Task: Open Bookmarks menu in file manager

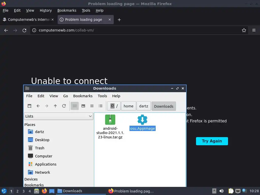Action: (83, 96)
